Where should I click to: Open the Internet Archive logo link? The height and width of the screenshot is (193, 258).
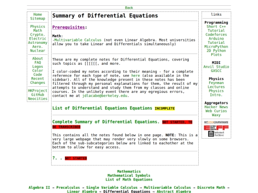tap(216, 134)
